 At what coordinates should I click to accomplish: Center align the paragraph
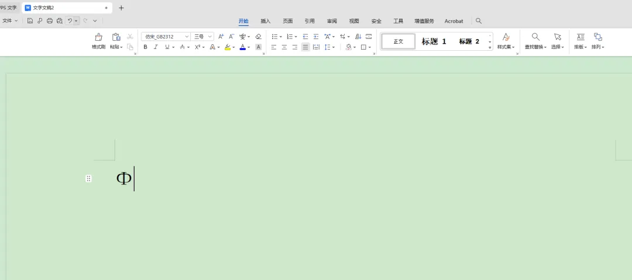tap(284, 47)
